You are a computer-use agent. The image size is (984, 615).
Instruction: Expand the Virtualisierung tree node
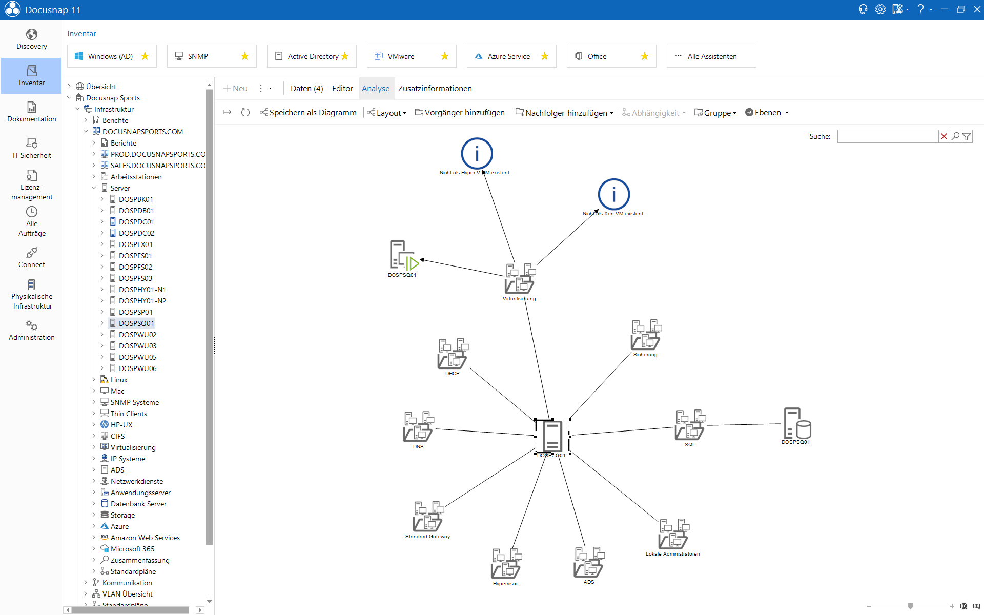(x=94, y=447)
